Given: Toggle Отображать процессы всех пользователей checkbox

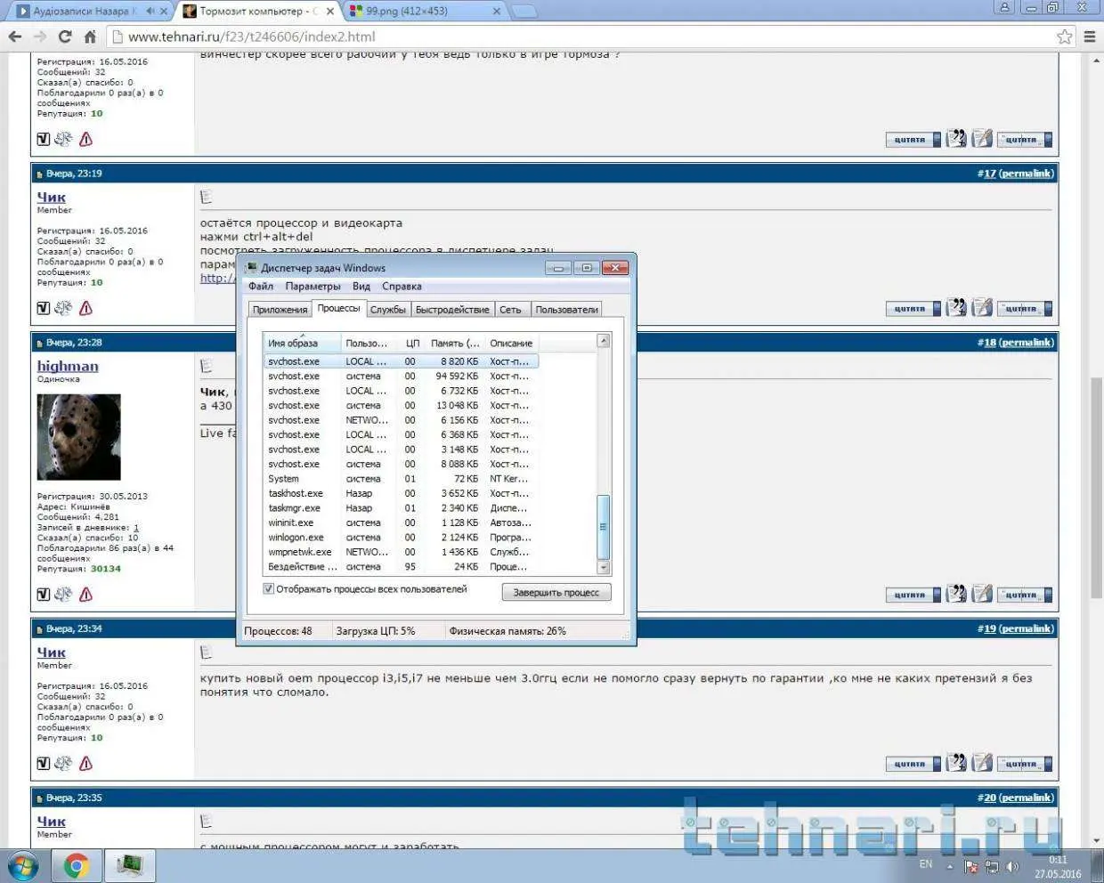Looking at the screenshot, I should coord(268,589).
